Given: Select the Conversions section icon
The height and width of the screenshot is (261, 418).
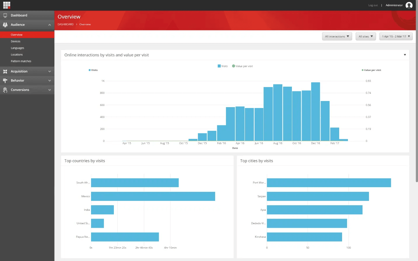Looking at the screenshot, I should (5, 90).
